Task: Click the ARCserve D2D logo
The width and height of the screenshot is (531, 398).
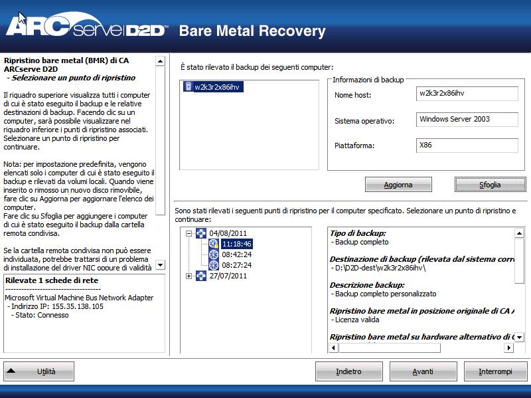Action: click(x=87, y=26)
